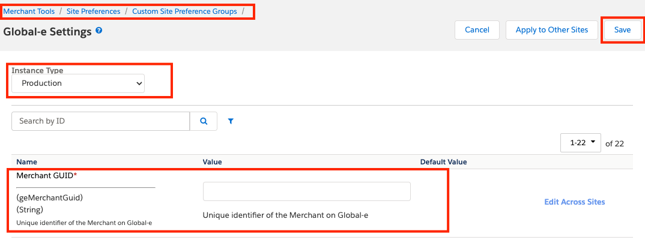Viewport: 645px width, 240px height.
Task: Click Apply to Other Sites button
Action: (552, 29)
